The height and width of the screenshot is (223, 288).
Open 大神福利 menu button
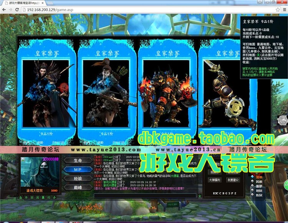pyautogui.click(x=215, y=180)
